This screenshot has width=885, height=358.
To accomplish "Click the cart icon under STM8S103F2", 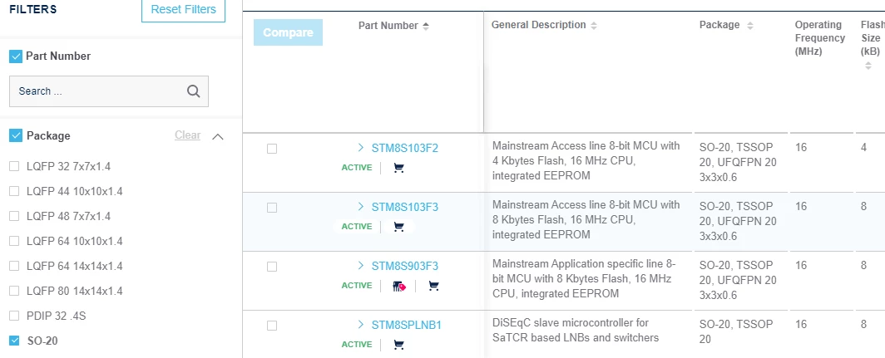I will [399, 168].
